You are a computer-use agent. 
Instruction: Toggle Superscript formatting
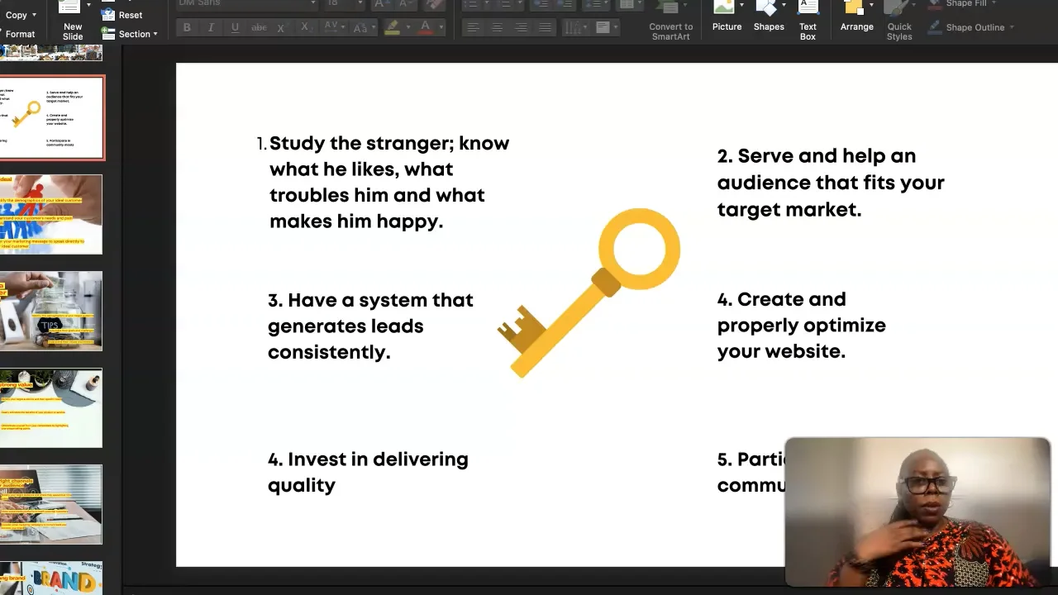(281, 27)
